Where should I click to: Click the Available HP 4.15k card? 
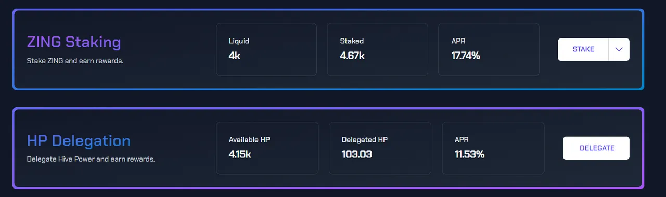point(267,148)
